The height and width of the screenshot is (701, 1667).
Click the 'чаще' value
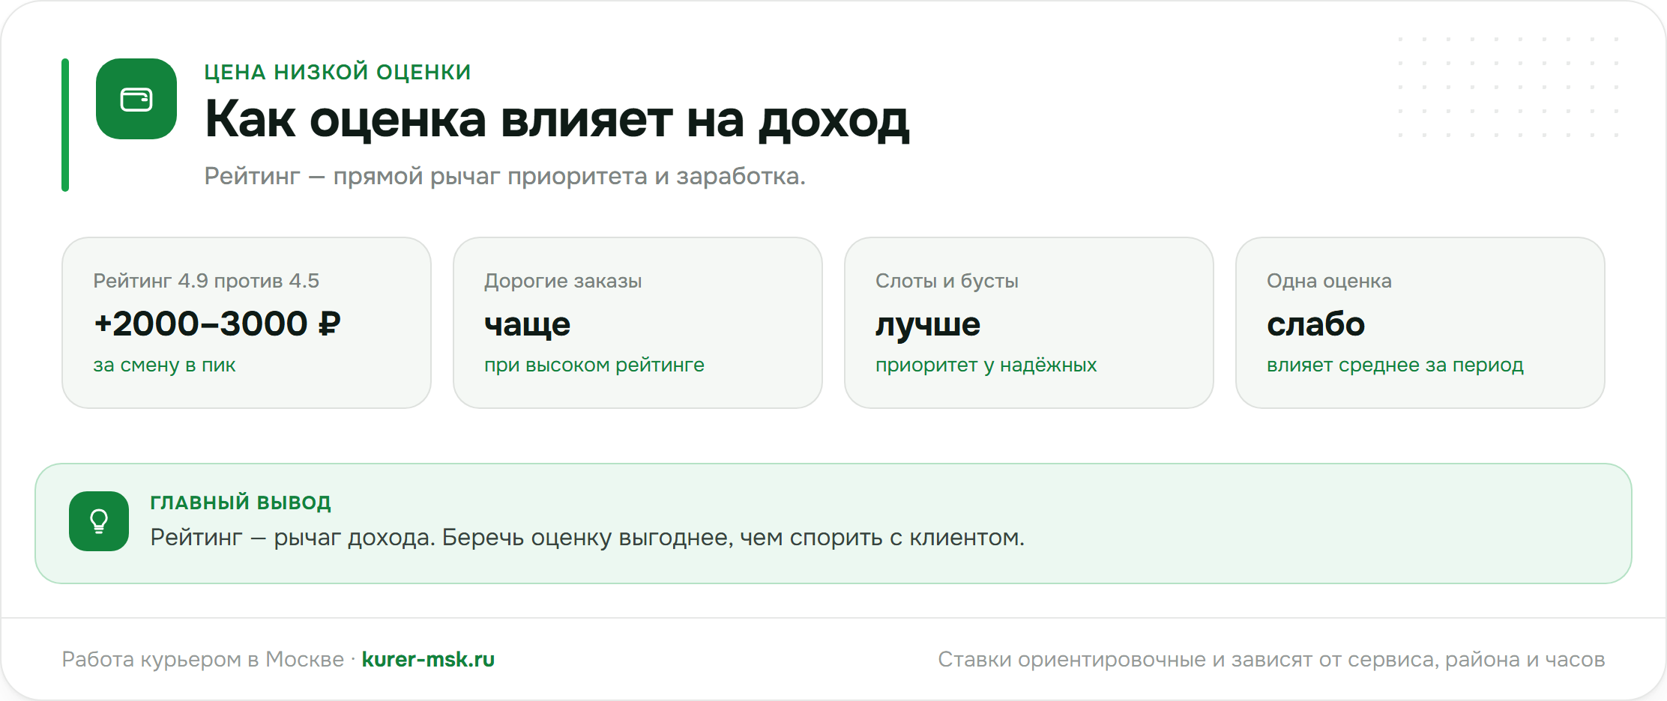tap(528, 324)
